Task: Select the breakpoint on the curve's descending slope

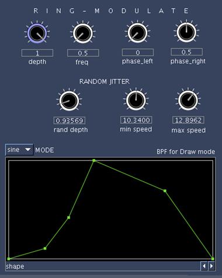Action: pos(165,191)
